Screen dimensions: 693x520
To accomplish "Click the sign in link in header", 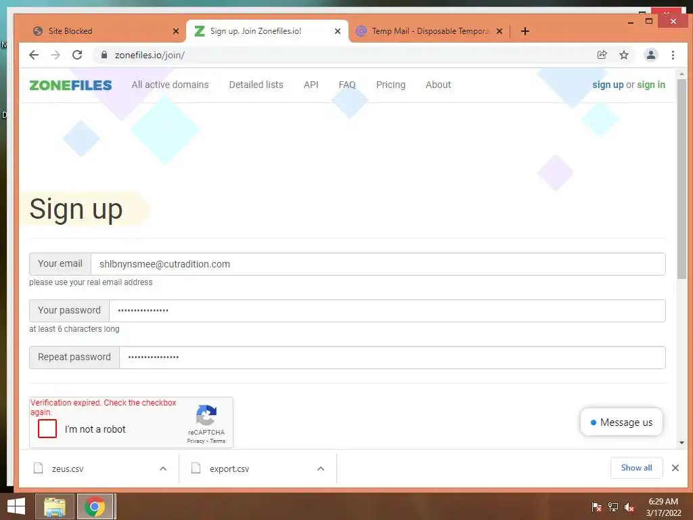I will coord(651,85).
